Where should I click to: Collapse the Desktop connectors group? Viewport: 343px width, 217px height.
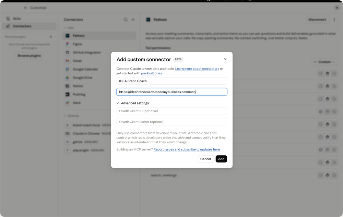tap(71, 116)
